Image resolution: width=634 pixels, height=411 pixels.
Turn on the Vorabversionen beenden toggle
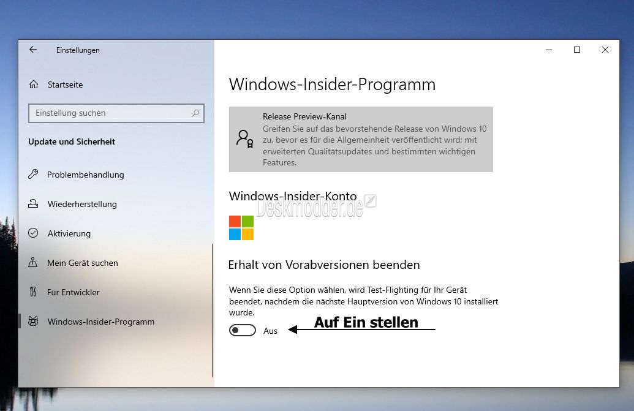pyautogui.click(x=243, y=330)
